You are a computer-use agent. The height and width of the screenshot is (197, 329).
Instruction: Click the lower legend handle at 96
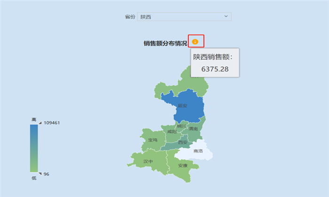[x=40, y=174]
